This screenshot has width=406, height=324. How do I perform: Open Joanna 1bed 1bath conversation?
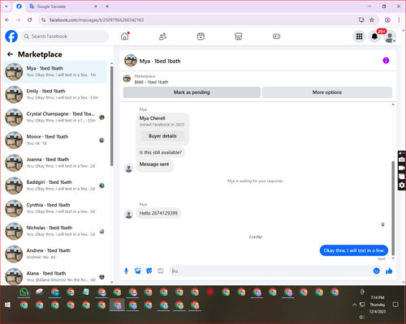(x=55, y=163)
